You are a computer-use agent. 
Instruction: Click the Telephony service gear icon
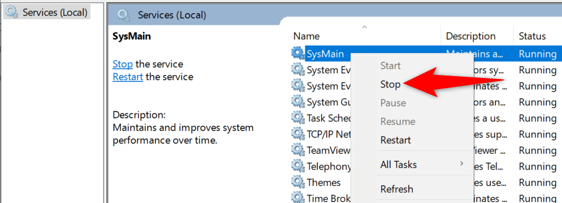[x=297, y=166]
